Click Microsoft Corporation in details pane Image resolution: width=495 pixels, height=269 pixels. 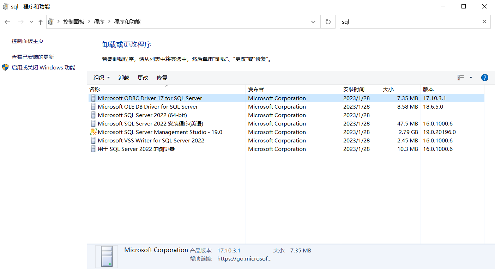(156, 250)
